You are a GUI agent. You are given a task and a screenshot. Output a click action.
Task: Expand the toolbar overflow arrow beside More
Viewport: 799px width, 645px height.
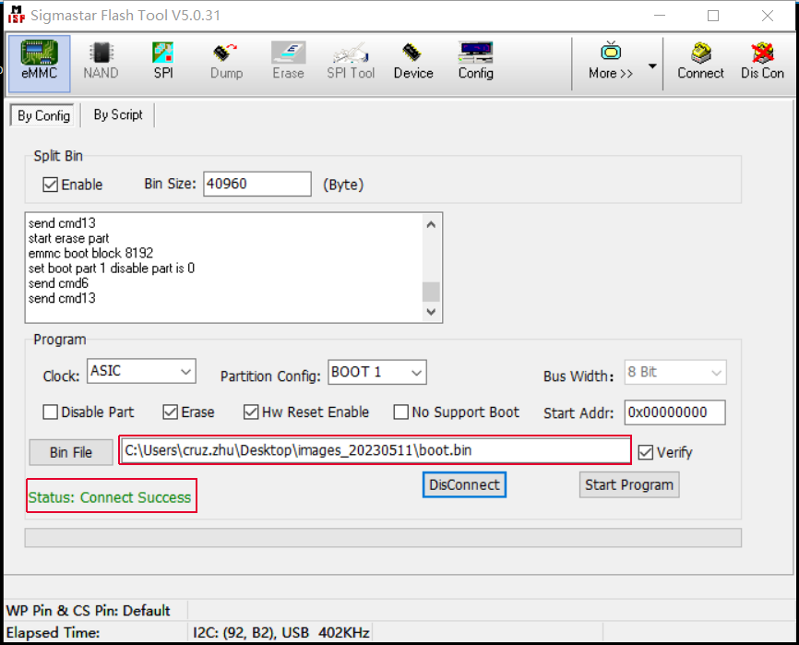tap(652, 66)
